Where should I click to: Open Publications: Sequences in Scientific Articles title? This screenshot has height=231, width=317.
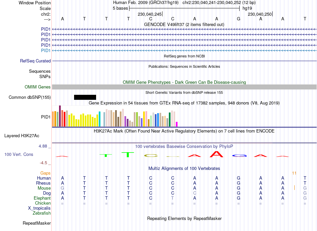coord(184,66)
